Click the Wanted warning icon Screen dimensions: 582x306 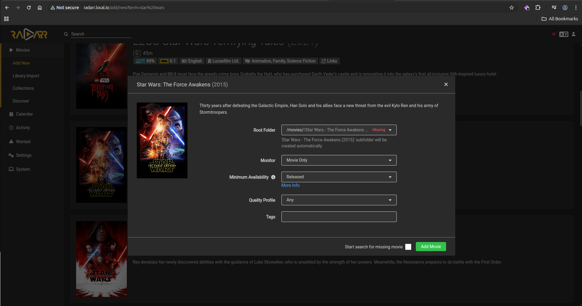(x=11, y=142)
